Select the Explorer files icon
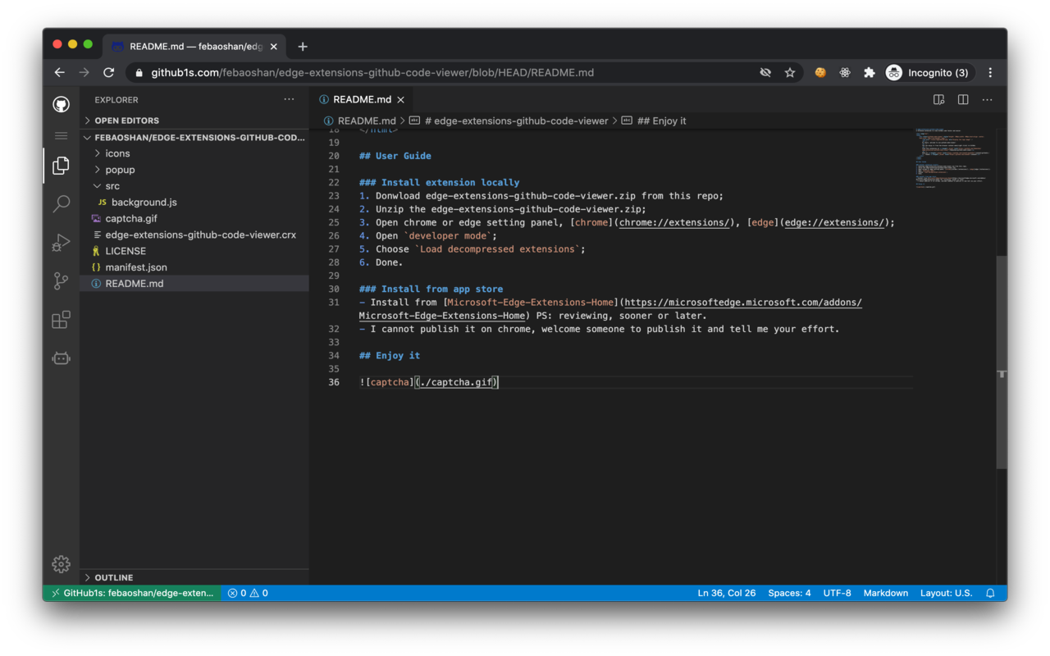The height and width of the screenshot is (656, 1050). tap(62, 166)
